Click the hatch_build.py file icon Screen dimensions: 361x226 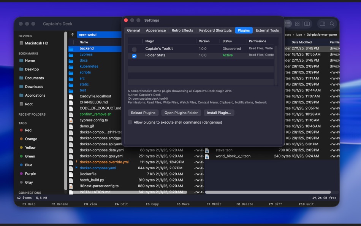pyautogui.click(x=71, y=180)
